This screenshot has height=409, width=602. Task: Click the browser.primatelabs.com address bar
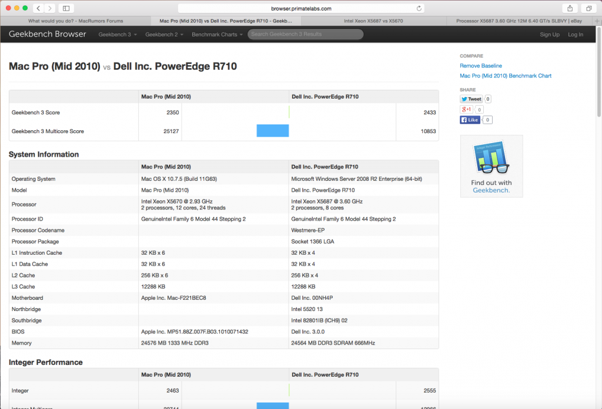pyautogui.click(x=301, y=8)
